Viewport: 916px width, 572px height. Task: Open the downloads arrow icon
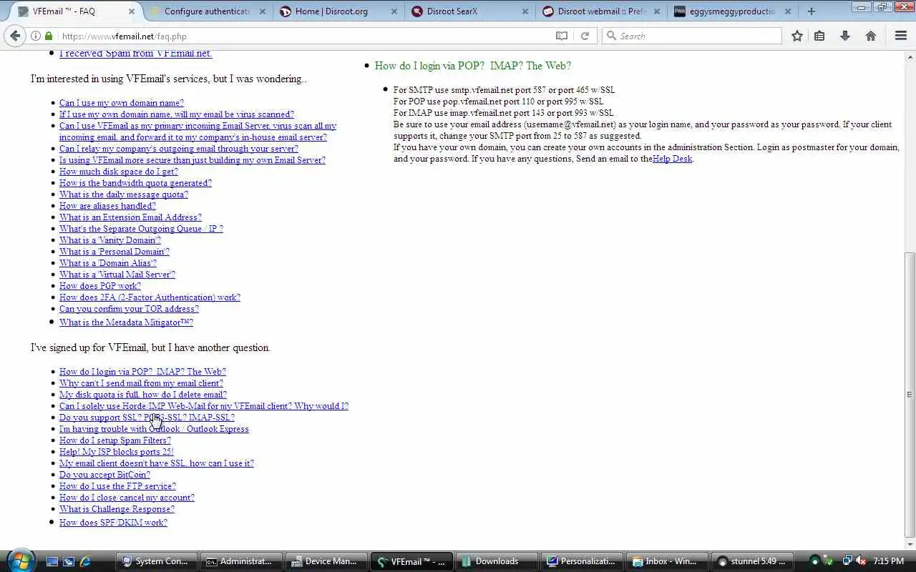tap(845, 36)
